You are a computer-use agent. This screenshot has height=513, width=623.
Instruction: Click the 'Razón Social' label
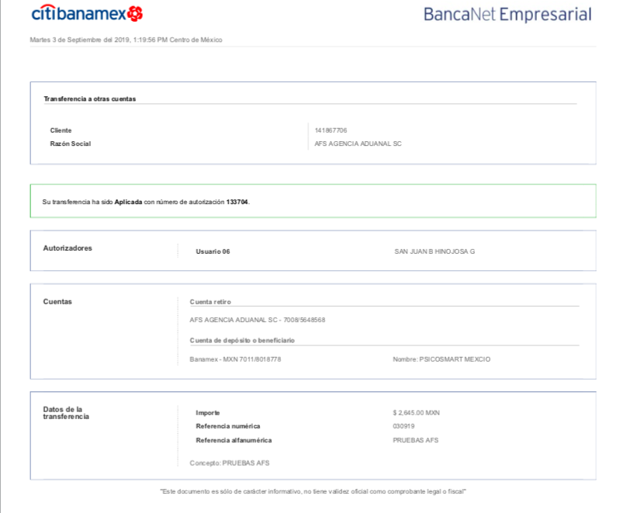click(x=71, y=144)
